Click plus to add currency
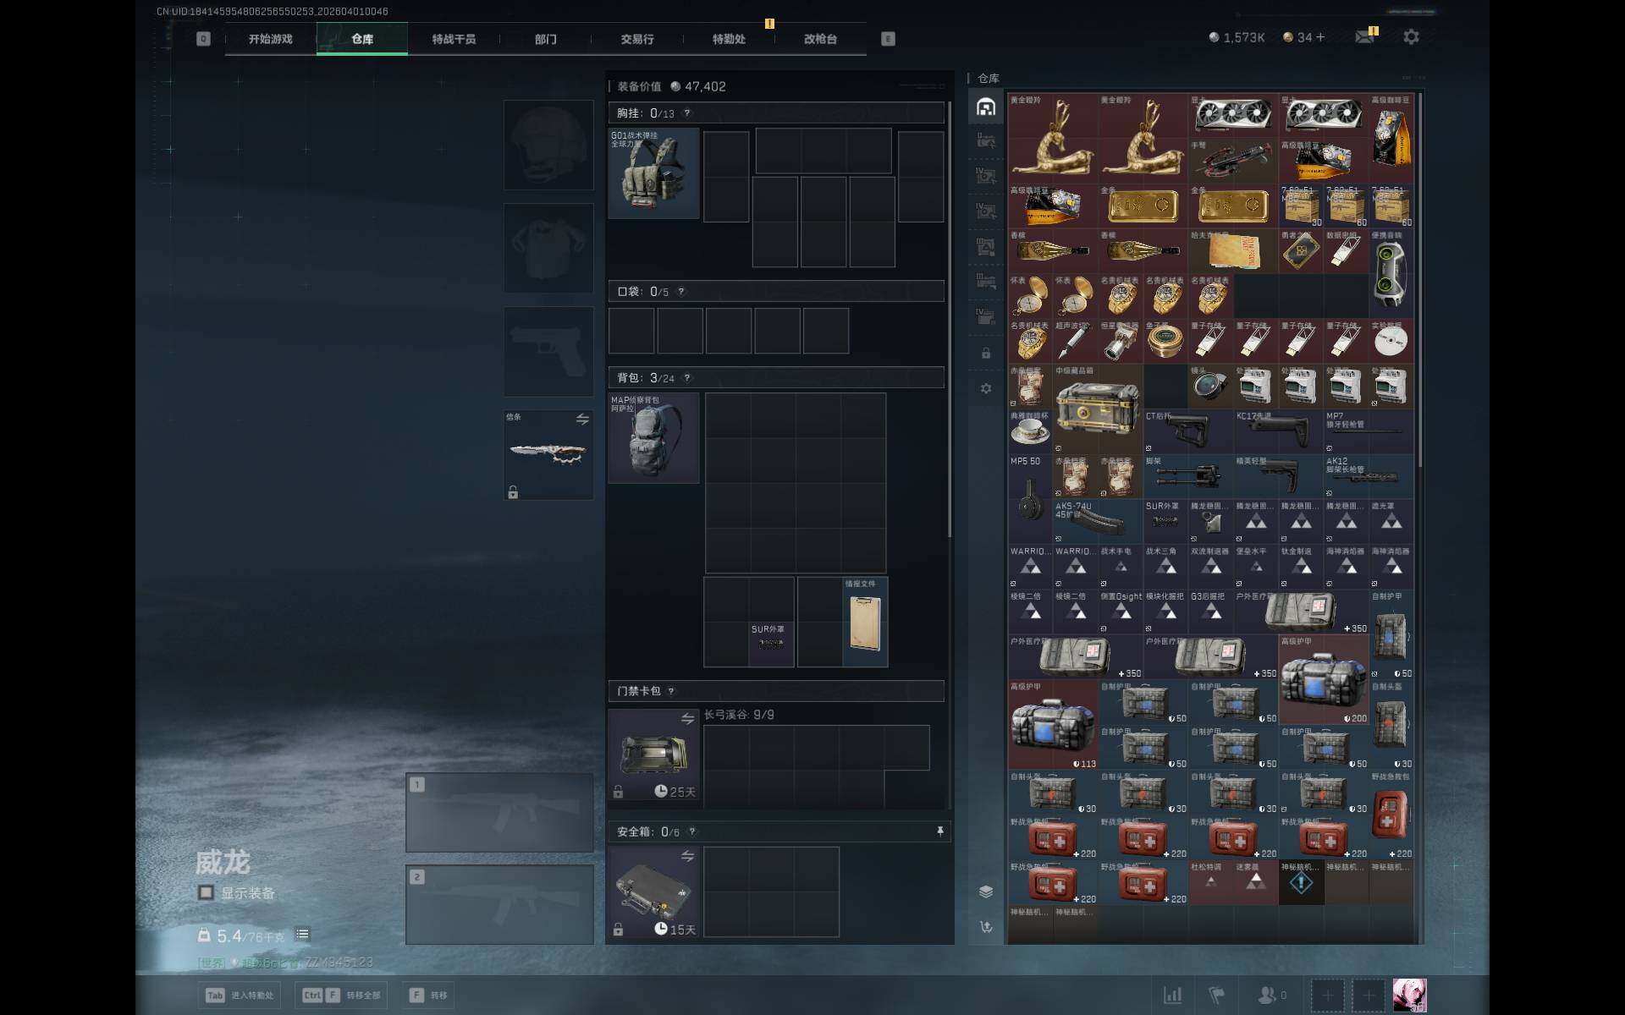Viewport: 1625px width, 1015px height. click(x=1320, y=37)
